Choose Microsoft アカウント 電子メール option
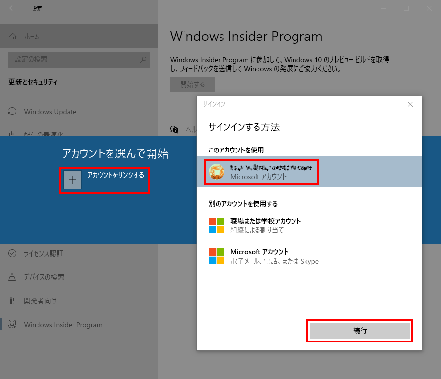Screen dimensions: 441x379 pos(309,256)
